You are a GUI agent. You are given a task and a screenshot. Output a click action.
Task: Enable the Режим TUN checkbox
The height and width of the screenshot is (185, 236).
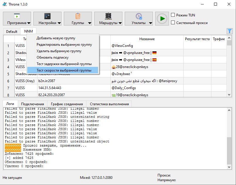click(173, 15)
